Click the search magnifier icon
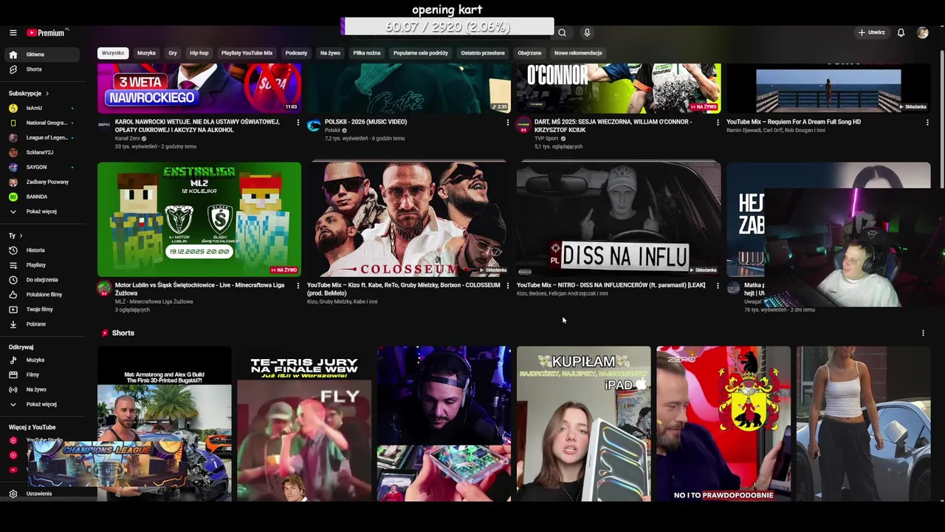 [562, 33]
